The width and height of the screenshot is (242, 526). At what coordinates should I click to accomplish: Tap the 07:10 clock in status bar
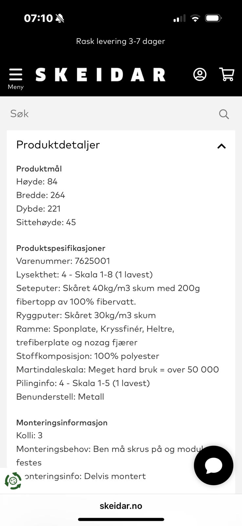pyautogui.click(x=38, y=18)
